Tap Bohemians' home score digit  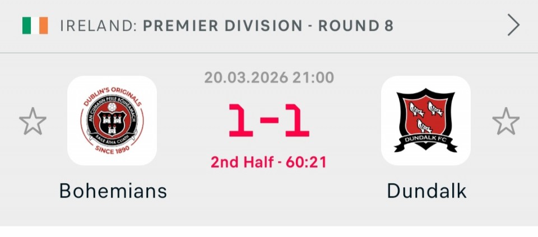[x=240, y=121]
